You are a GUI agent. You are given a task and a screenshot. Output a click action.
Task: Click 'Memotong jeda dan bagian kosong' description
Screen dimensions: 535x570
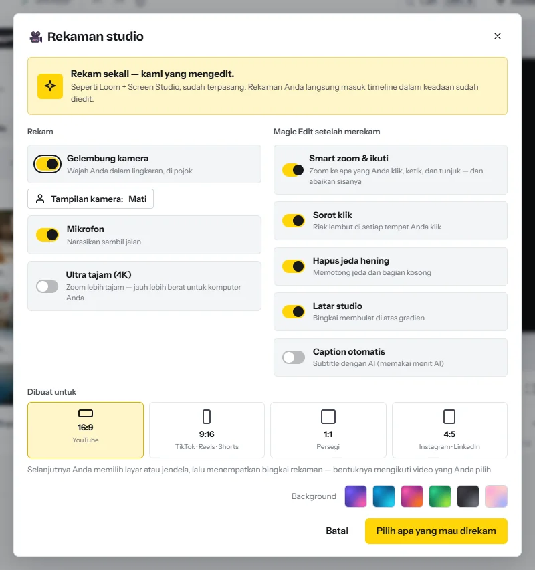[372, 272]
